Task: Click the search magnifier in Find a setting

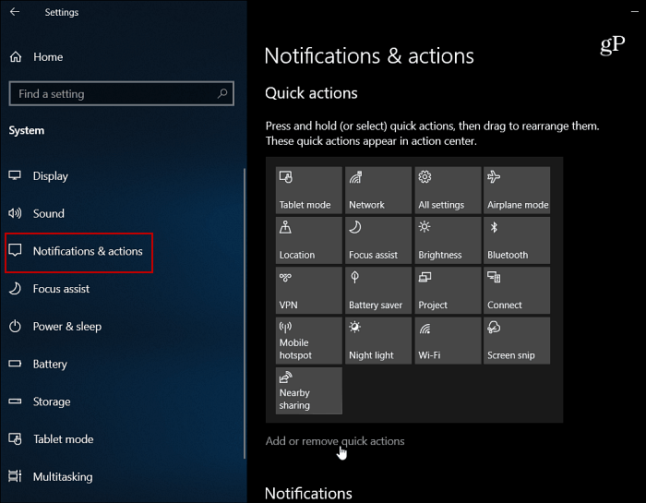Action: [222, 93]
